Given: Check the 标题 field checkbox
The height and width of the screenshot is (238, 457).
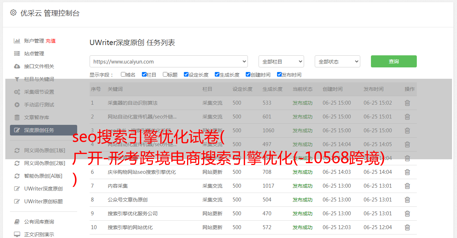Looking at the screenshot, I should [x=165, y=74].
